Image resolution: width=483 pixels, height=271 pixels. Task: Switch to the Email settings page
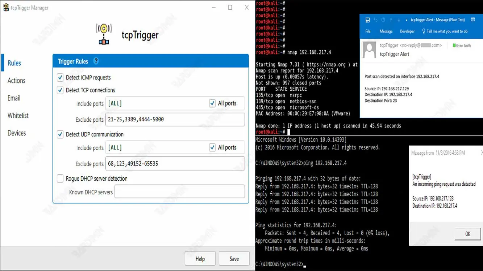tap(14, 98)
